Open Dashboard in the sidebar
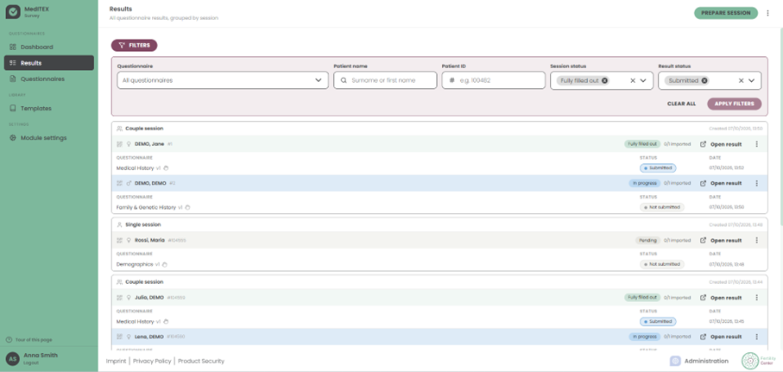This screenshot has width=783, height=372. coord(49,47)
